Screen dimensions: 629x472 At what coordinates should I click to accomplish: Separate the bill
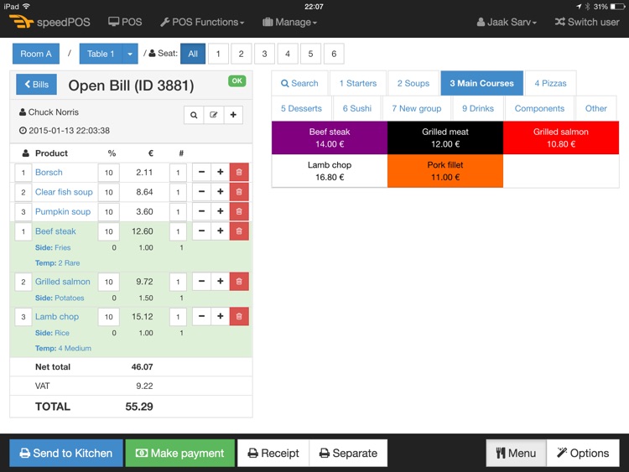[x=348, y=454]
